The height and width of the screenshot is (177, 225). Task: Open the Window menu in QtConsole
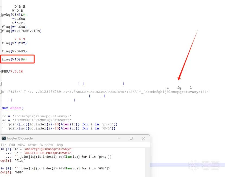tap(47, 145)
